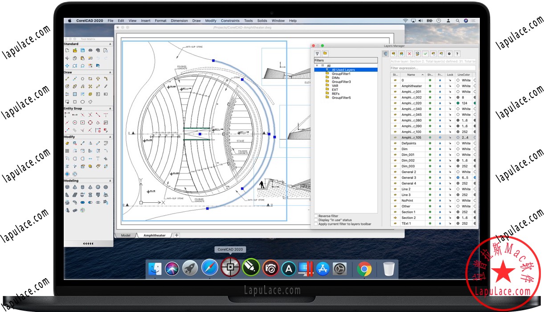This screenshot has width=544, height=312.
Task: Select the Cone primitive under Modeling
Action: 74,187
